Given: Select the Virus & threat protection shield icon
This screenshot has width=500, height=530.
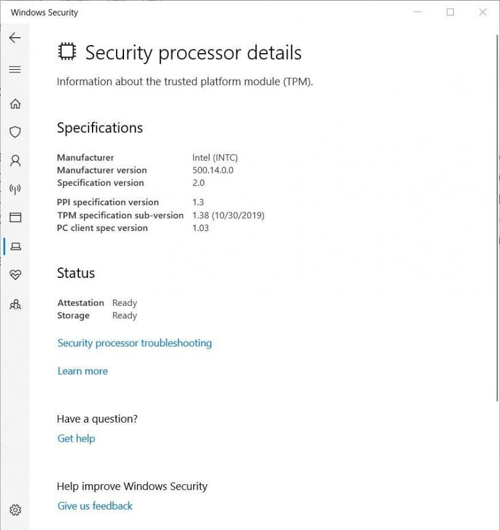Looking at the screenshot, I should click(x=15, y=132).
